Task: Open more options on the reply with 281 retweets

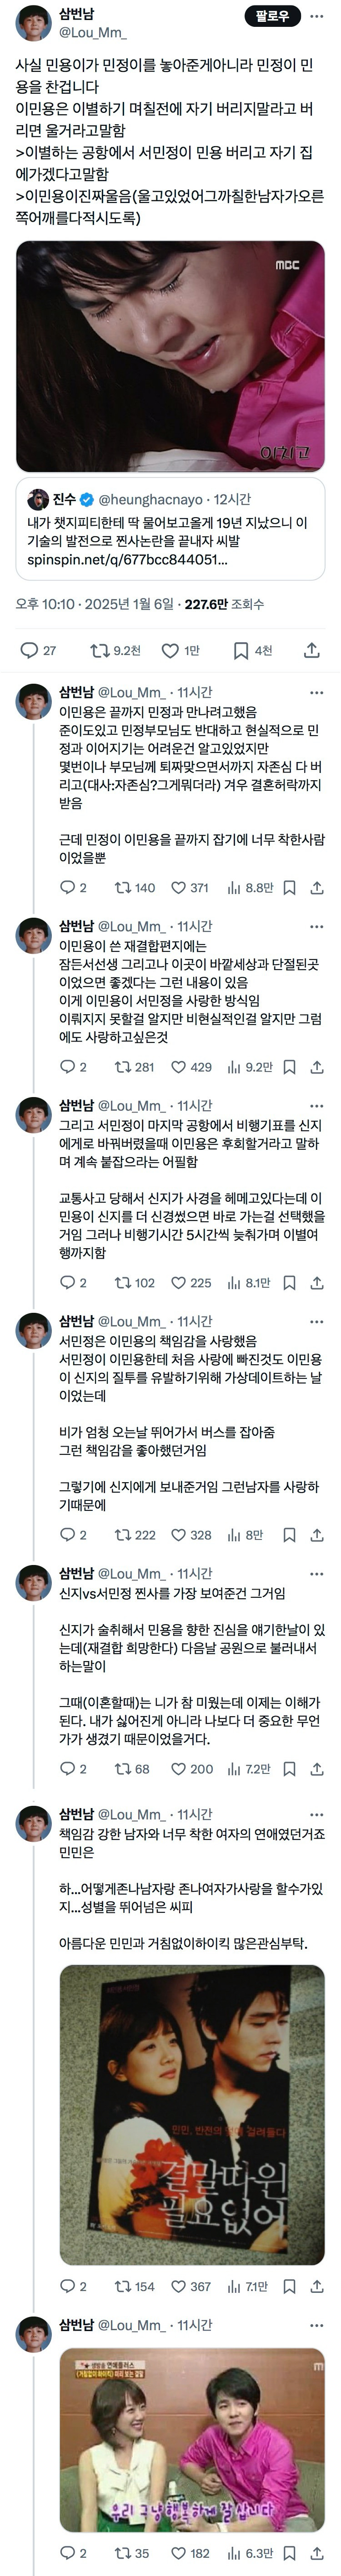Action: click(x=317, y=926)
